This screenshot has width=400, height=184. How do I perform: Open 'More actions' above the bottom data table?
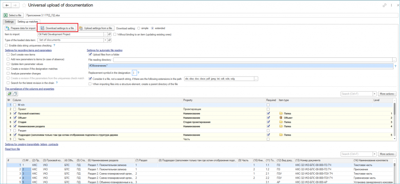point(387,154)
